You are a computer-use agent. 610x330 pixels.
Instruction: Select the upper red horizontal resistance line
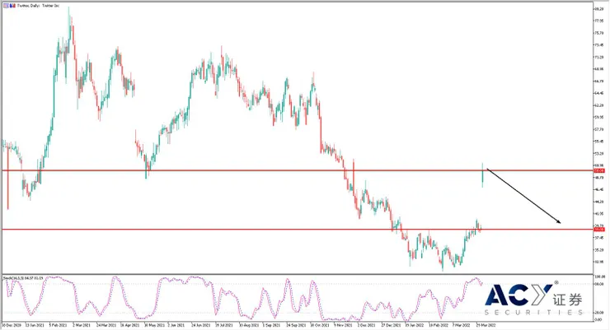[x=298, y=170]
